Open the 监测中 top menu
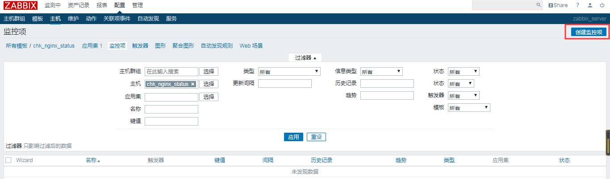The height and width of the screenshot is (179, 610). (53, 5)
